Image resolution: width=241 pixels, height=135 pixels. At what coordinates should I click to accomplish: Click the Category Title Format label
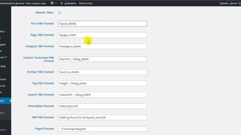[40, 46]
